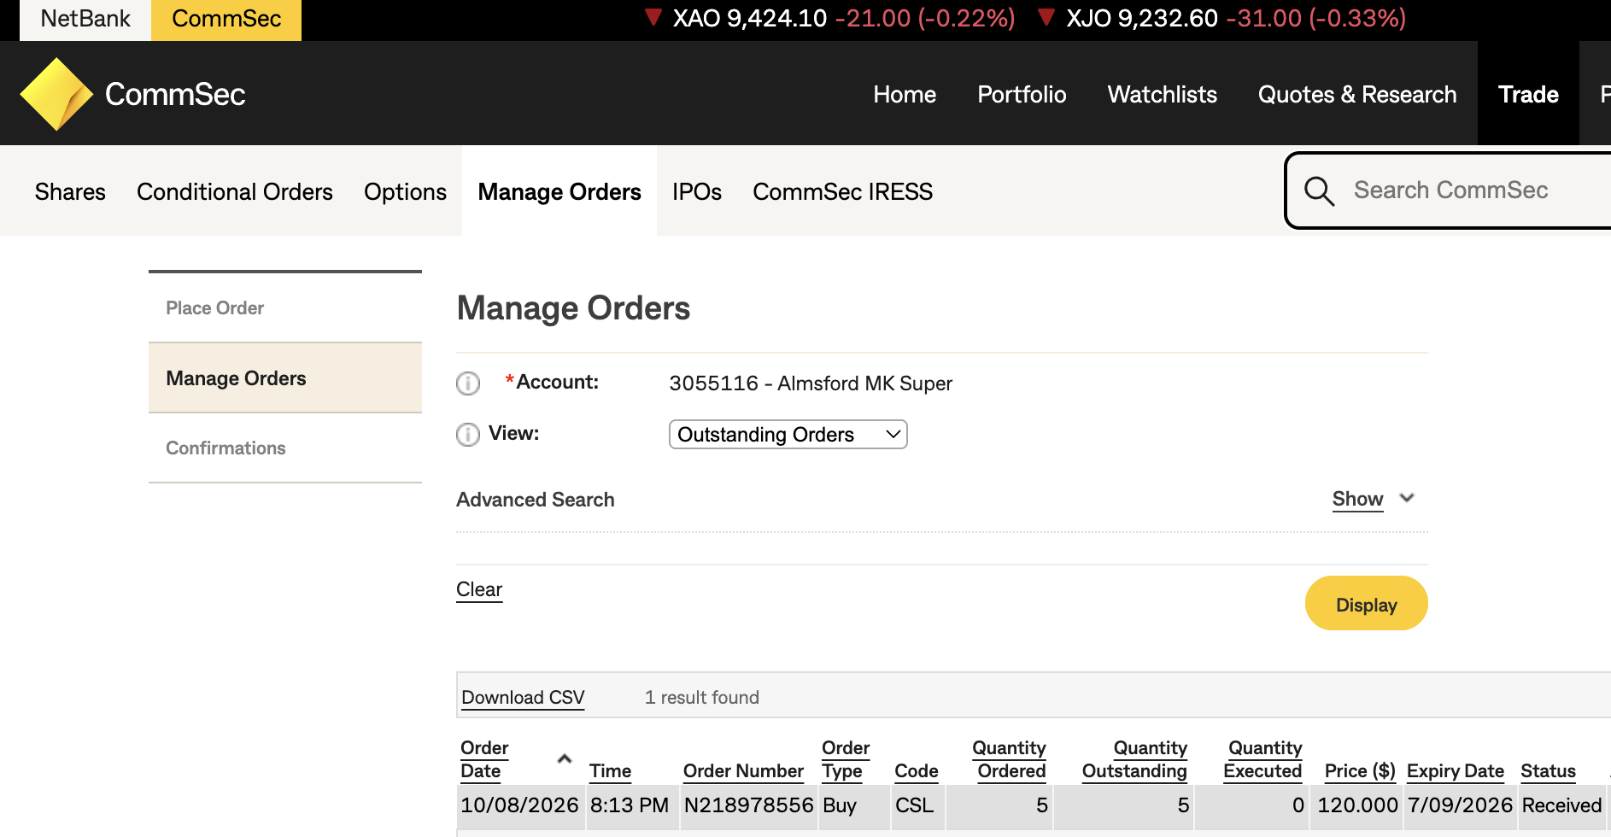Open Conditional Orders sub-tab
The width and height of the screenshot is (1611, 837).
click(x=235, y=192)
